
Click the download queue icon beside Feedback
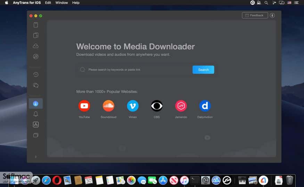tap(272, 16)
